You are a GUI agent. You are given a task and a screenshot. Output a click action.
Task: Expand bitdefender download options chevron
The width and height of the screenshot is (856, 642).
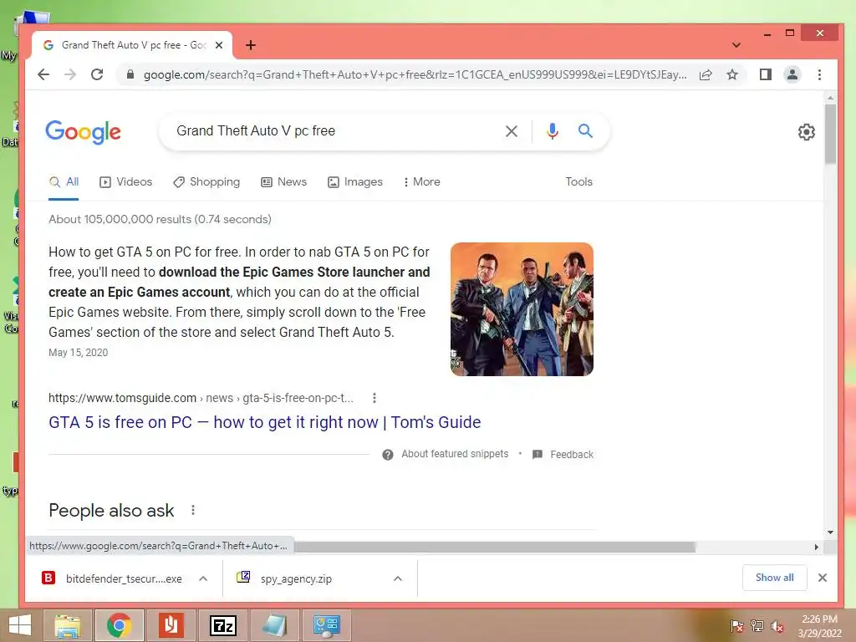pos(203,578)
